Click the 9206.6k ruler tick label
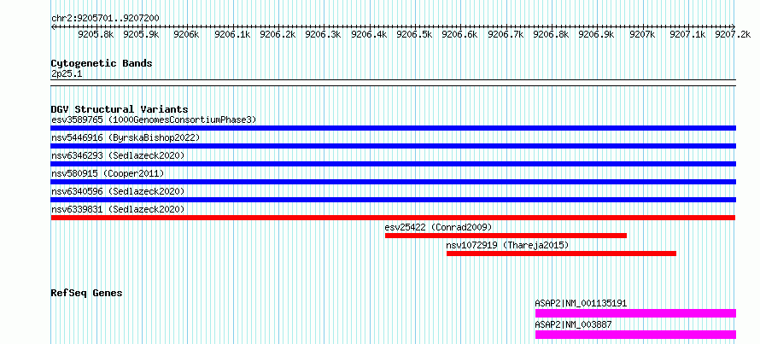 [x=460, y=34]
